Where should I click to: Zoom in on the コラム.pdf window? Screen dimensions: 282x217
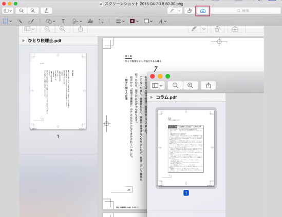(x=191, y=86)
